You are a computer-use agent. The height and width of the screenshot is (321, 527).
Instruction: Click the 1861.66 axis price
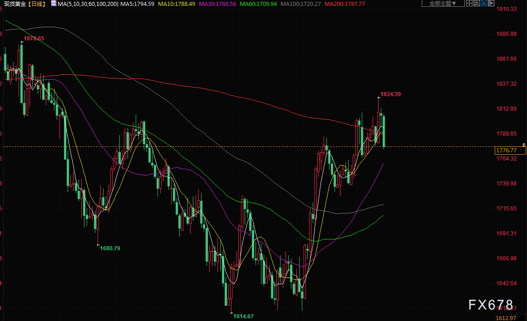click(507, 59)
